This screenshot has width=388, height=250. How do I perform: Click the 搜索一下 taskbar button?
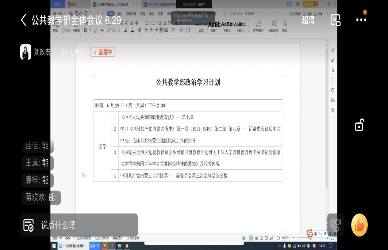[95, 246]
